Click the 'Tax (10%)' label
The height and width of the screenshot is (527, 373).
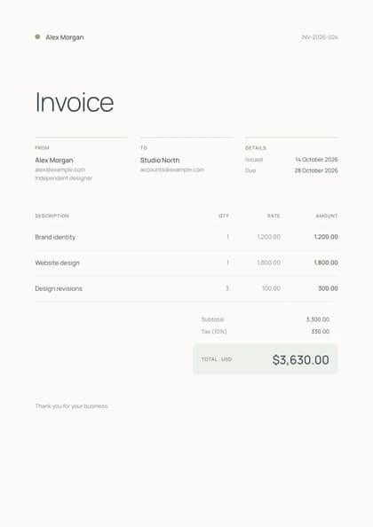(214, 332)
